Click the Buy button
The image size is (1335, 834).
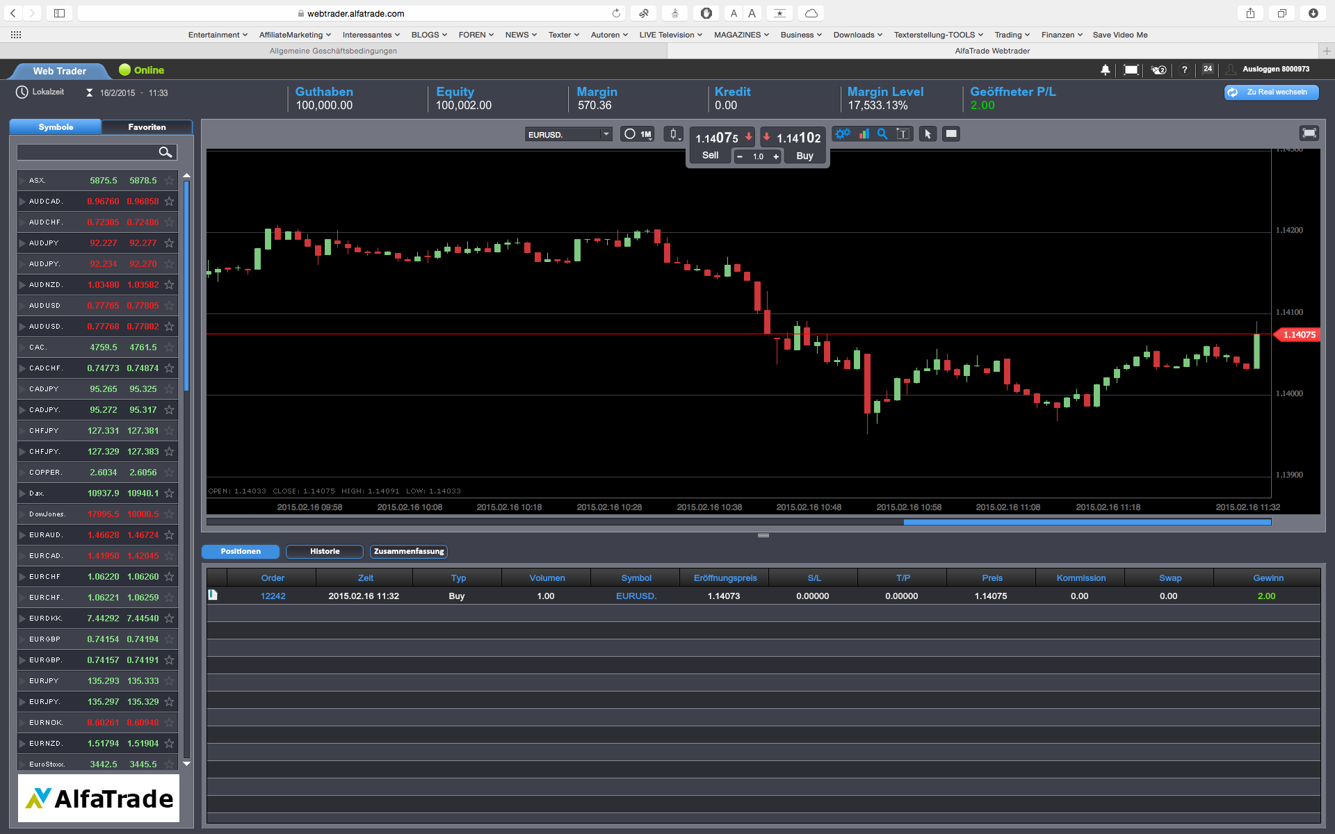804,156
